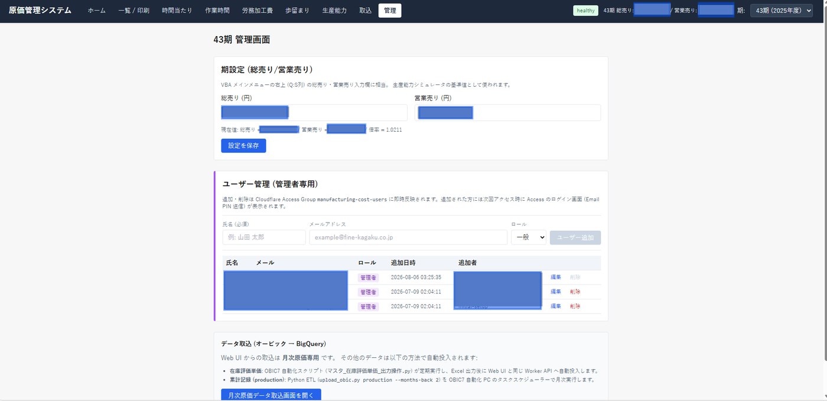The height and width of the screenshot is (401, 827).
Task: Click the 追加日時 column header
Action: click(x=403, y=263)
